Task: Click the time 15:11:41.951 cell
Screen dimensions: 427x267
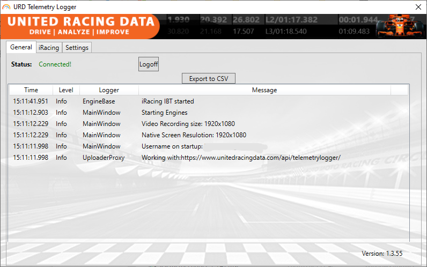Action: tap(31, 101)
